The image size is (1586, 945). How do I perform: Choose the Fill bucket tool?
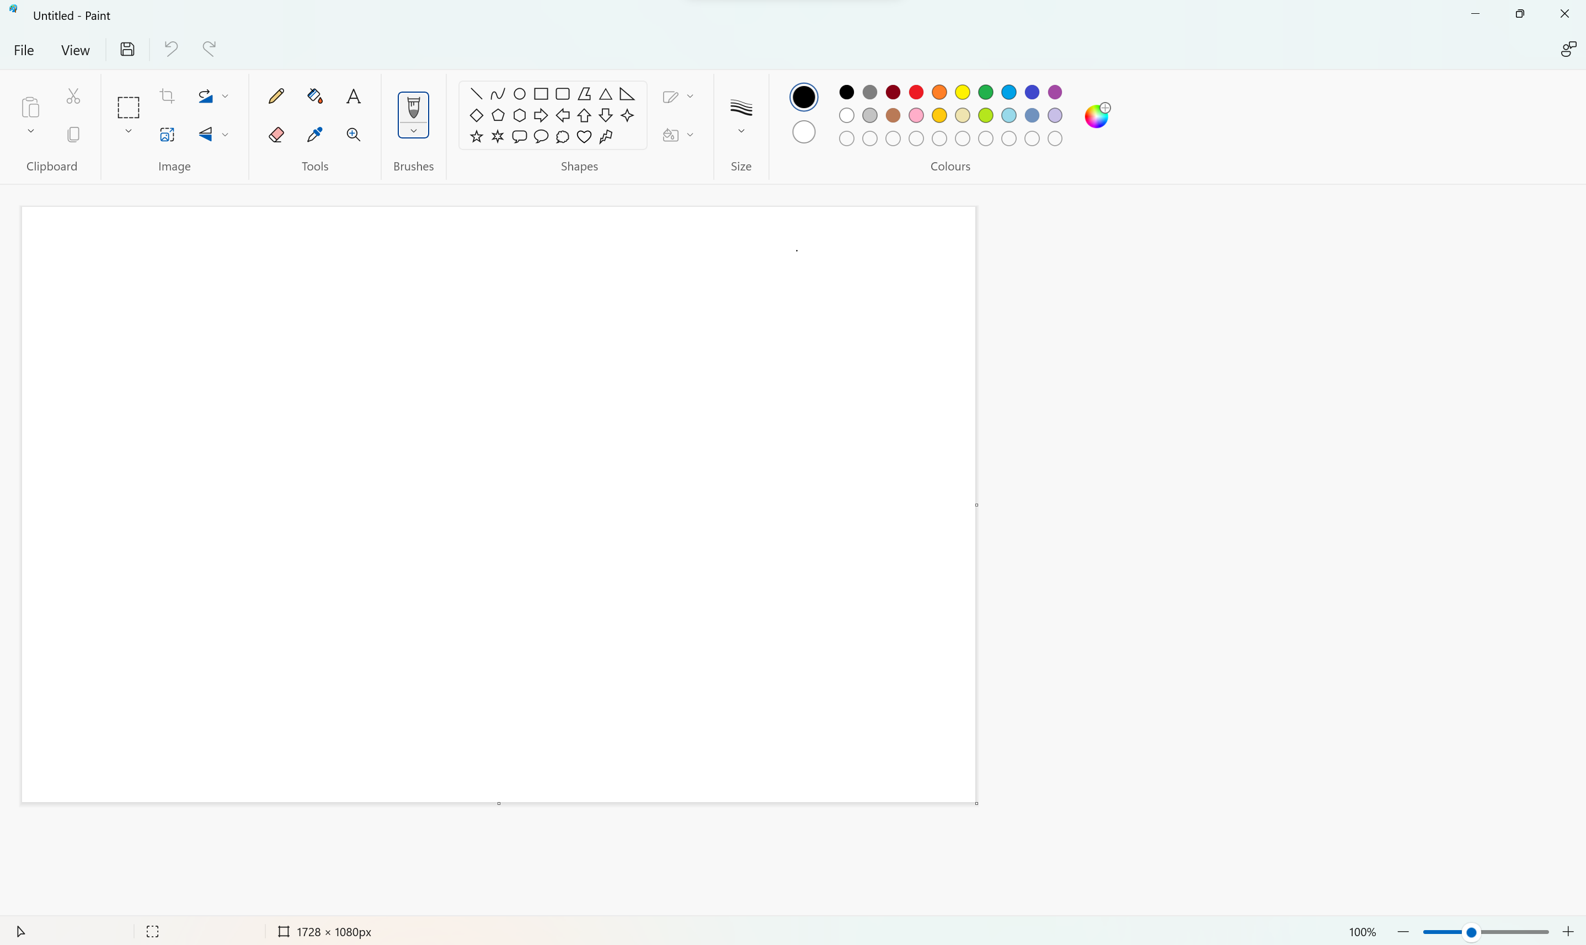[x=315, y=96]
